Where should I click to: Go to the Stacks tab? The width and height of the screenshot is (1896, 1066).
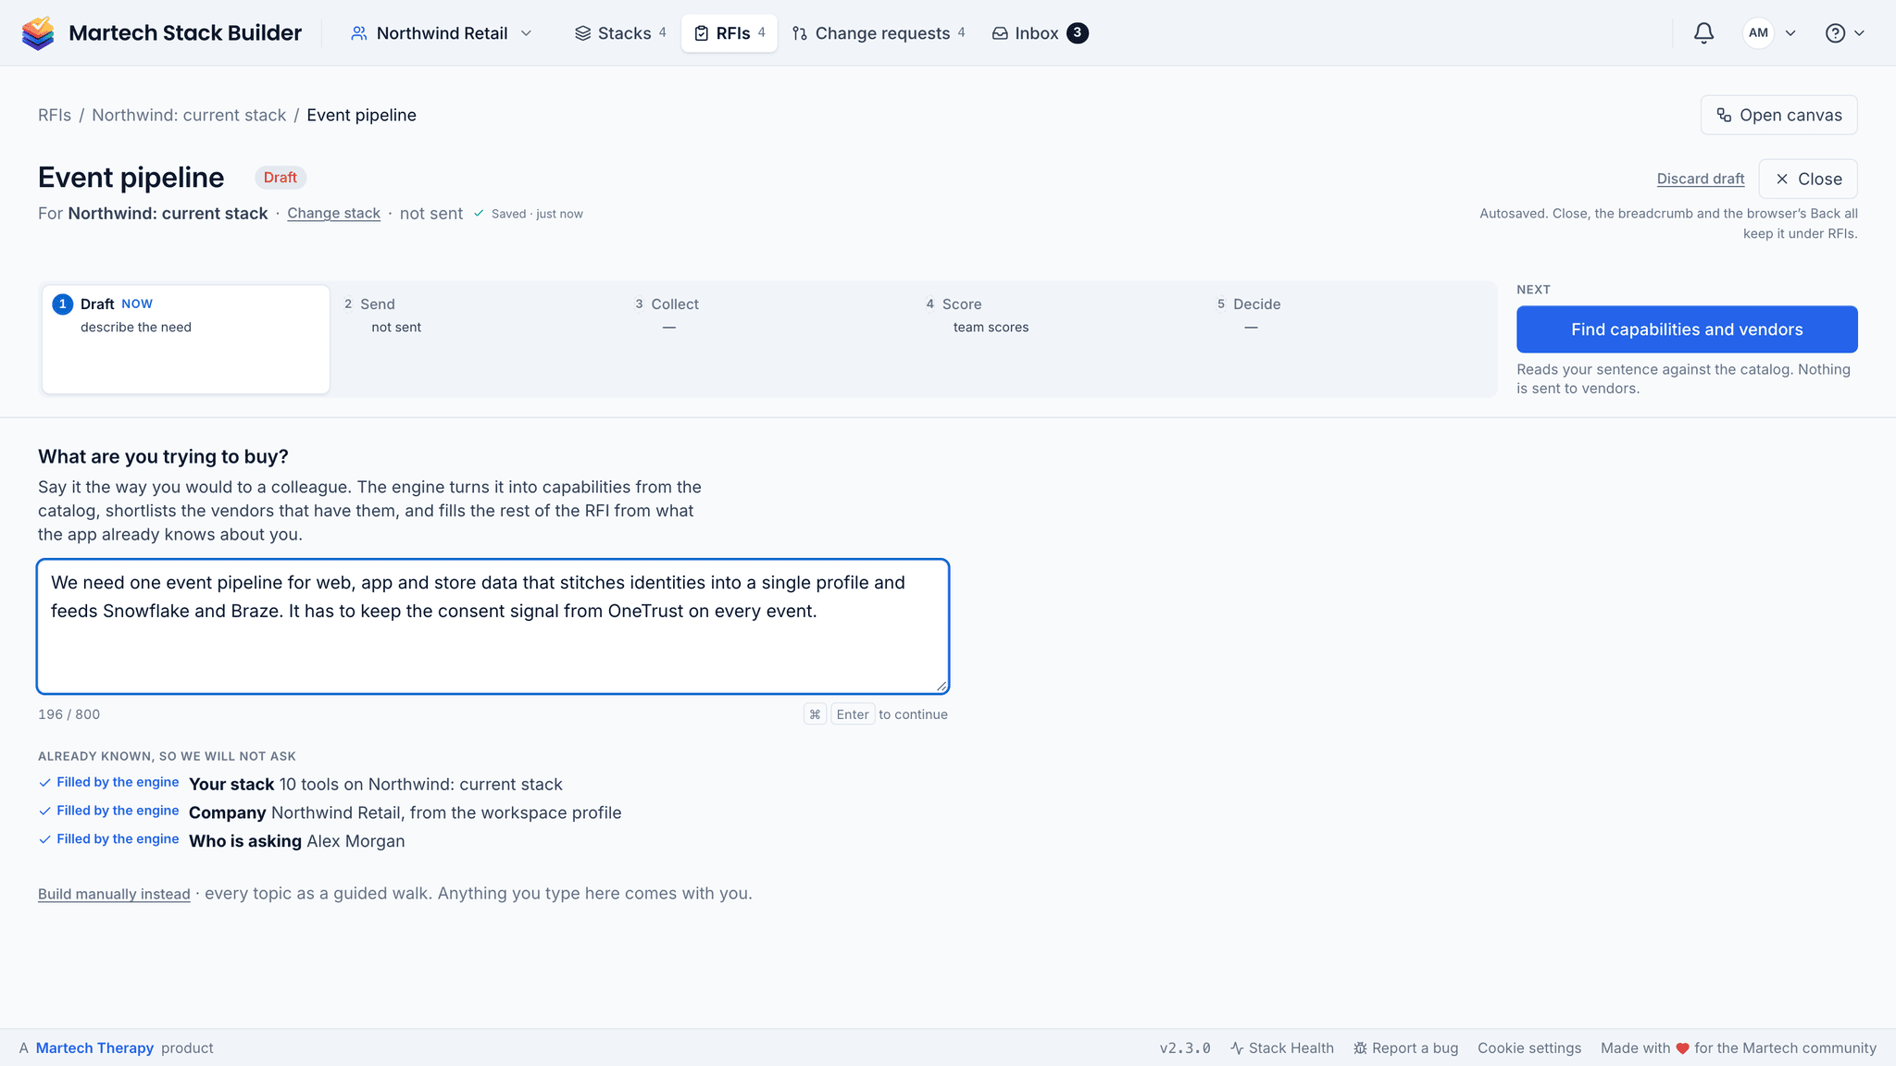[620, 33]
